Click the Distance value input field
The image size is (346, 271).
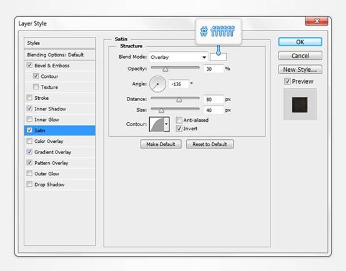pos(214,99)
